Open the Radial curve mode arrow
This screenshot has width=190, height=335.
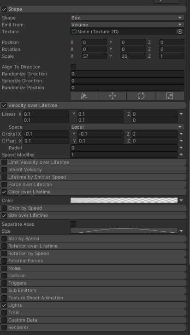(x=181, y=148)
